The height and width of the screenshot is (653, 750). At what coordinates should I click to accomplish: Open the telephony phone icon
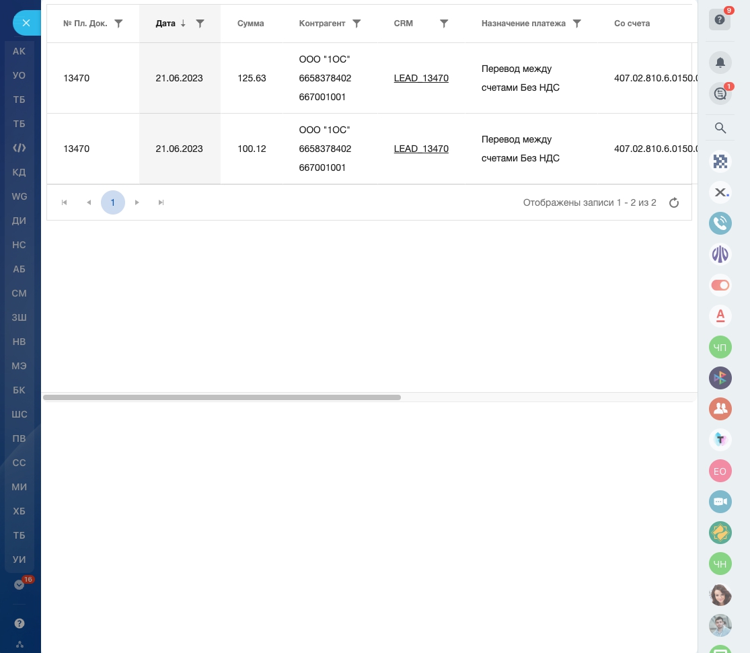(x=720, y=223)
